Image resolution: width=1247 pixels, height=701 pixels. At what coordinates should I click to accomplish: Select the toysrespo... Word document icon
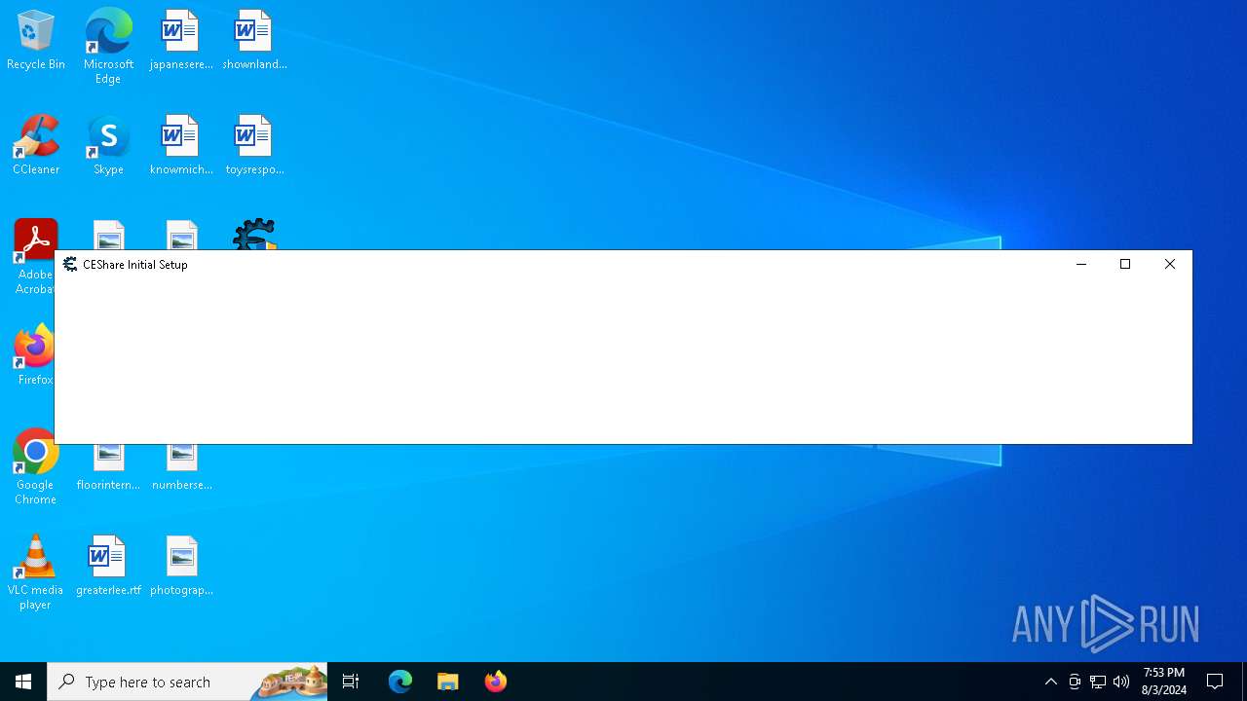[x=254, y=146]
